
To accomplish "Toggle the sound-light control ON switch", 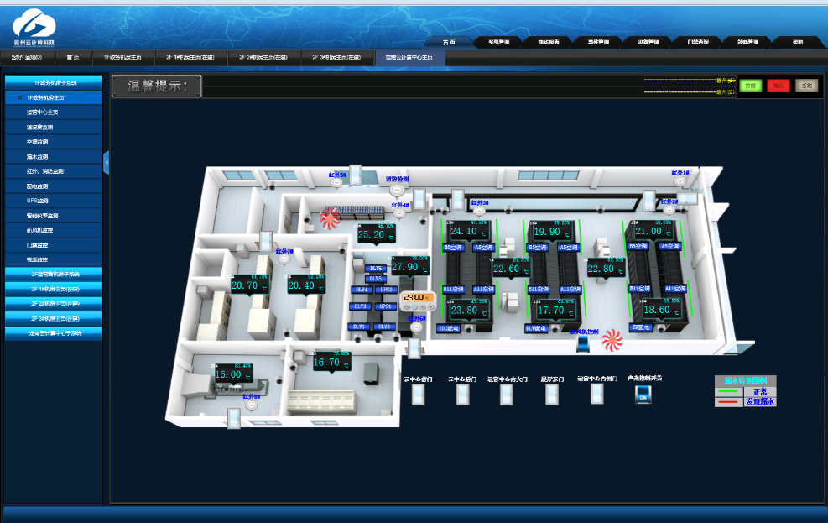I will 643,395.
